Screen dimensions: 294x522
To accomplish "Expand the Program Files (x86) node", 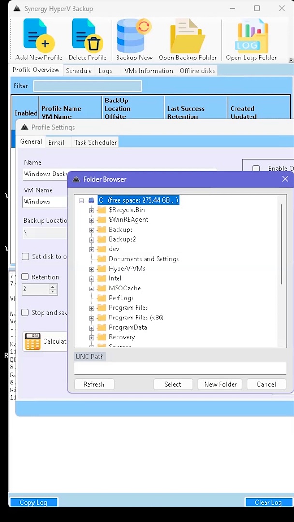I will click(x=92, y=318).
